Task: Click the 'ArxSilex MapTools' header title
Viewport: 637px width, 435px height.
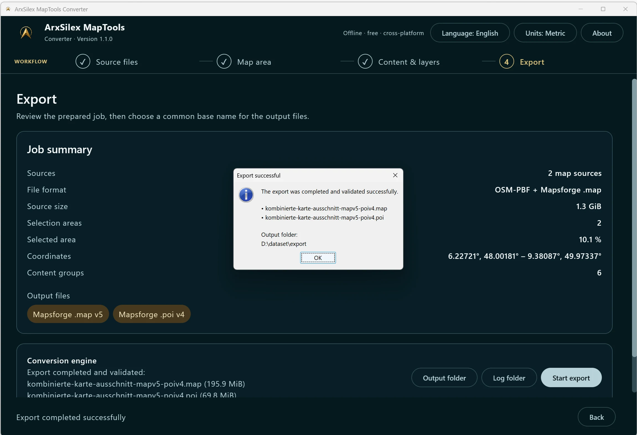Action: pyautogui.click(x=84, y=27)
